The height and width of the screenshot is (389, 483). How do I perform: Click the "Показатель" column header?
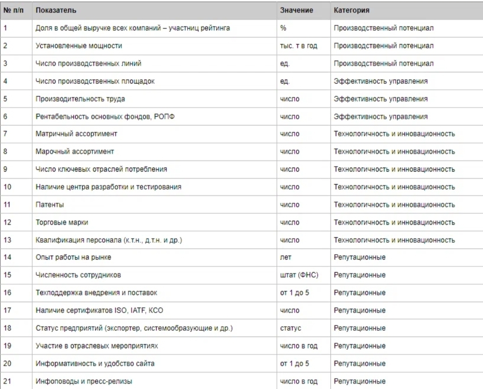(56, 10)
